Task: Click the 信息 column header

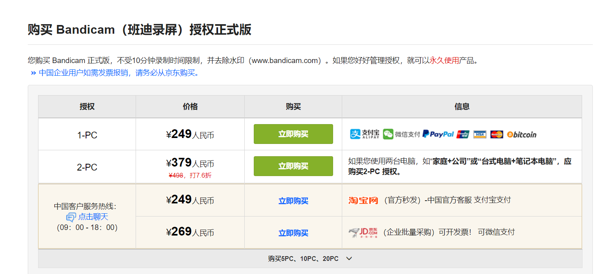Action: click(x=462, y=107)
